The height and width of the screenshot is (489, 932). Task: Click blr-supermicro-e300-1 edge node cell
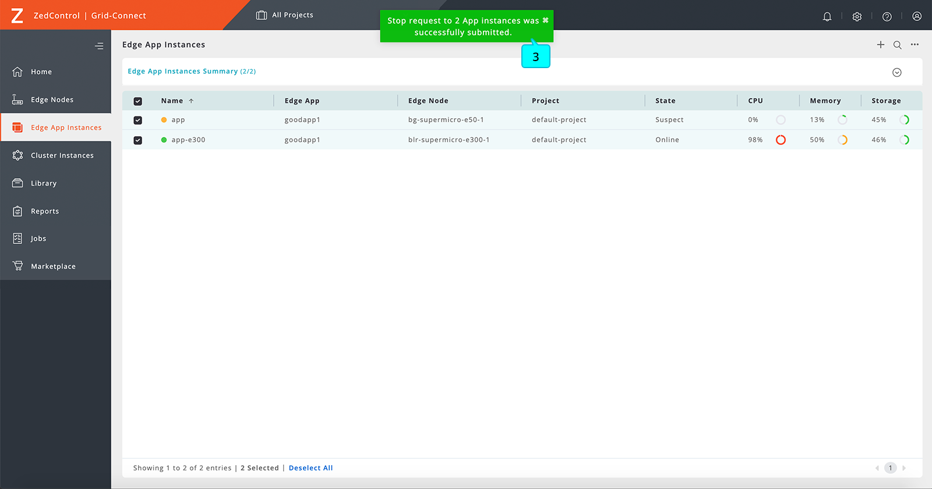click(x=449, y=140)
